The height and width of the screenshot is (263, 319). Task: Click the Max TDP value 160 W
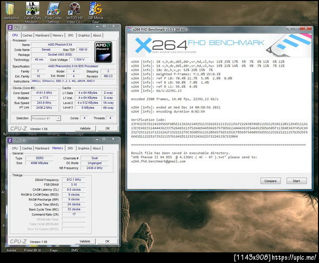click(83, 49)
